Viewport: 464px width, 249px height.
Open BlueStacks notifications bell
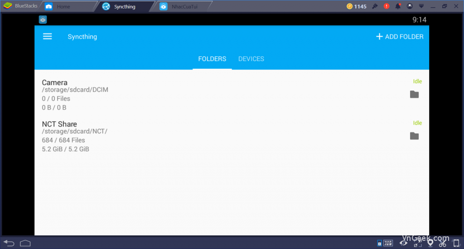398,6
